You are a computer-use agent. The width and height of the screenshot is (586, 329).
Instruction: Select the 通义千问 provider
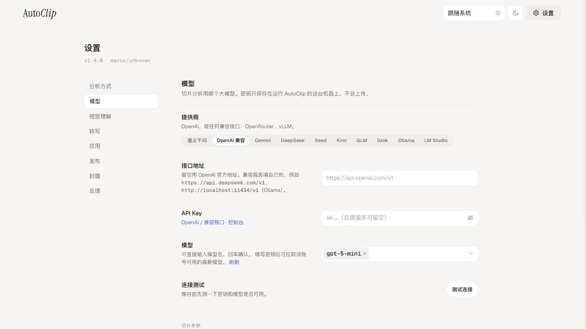(197, 140)
